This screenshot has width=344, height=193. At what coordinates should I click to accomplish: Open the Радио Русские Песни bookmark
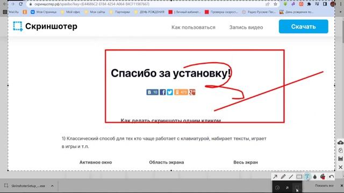[259, 12]
